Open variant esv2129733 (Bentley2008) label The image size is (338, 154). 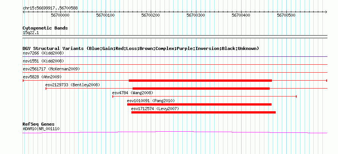(x=73, y=85)
